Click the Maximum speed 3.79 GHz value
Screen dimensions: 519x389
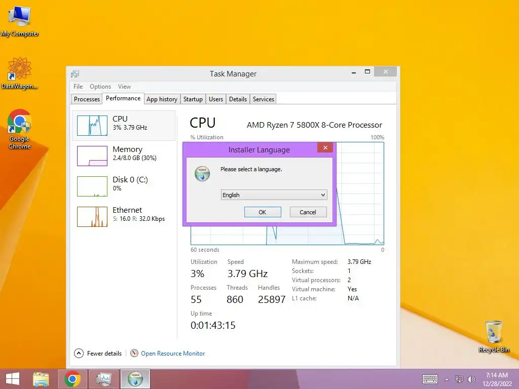[x=359, y=262]
